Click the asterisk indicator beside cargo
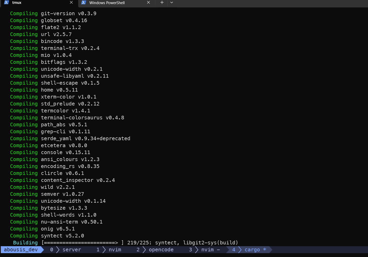 264,250
